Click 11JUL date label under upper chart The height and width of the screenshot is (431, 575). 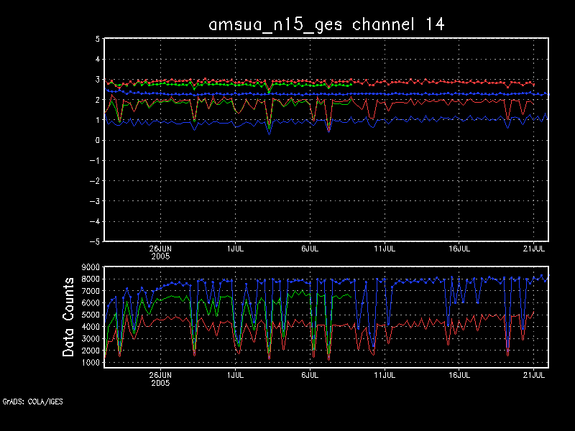pyautogui.click(x=385, y=249)
